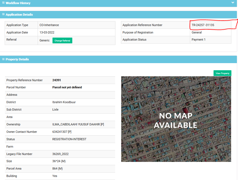The height and width of the screenshot is (180, 238).
Task: Click the Legacy File Number label
Action: pyautogui.click(x=19, y=154)
